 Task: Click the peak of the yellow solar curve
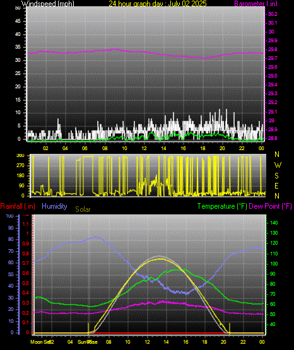[x=160, y=259]
